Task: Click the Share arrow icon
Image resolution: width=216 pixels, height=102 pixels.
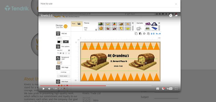Action: click(x=176, y=15)
